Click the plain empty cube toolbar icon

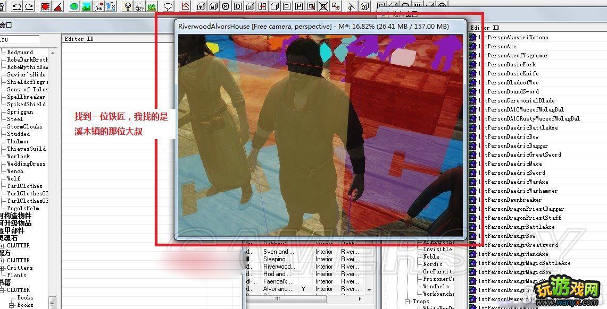pos(275,6)
